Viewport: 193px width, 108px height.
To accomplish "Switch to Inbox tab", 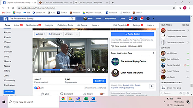I will [x=18, y=25].
